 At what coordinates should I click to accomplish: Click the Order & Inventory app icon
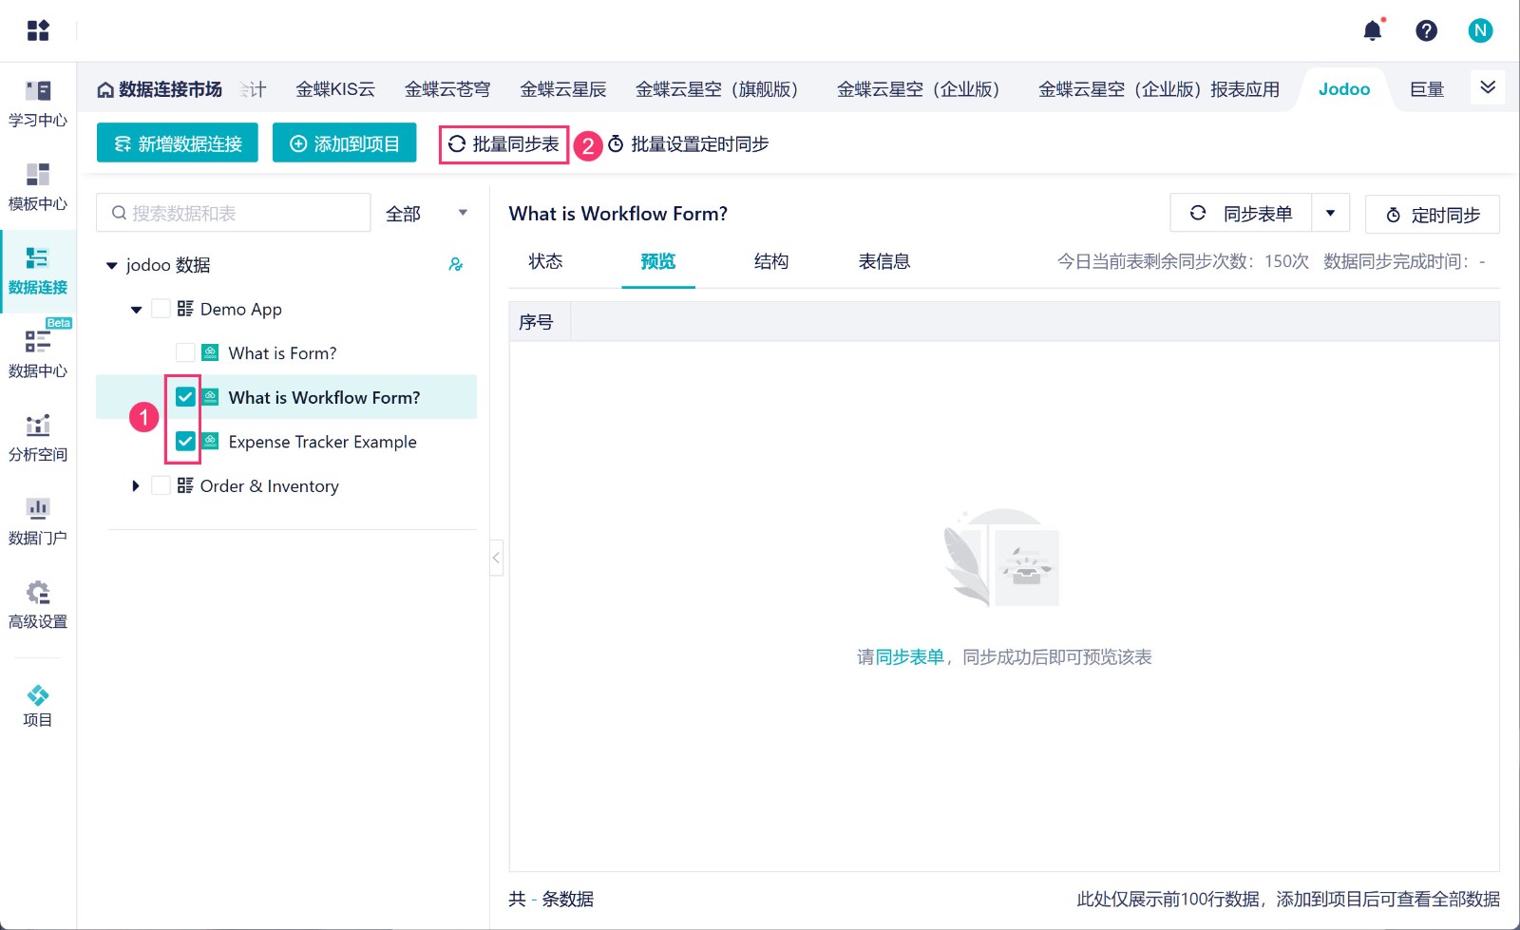click(185, 485)
